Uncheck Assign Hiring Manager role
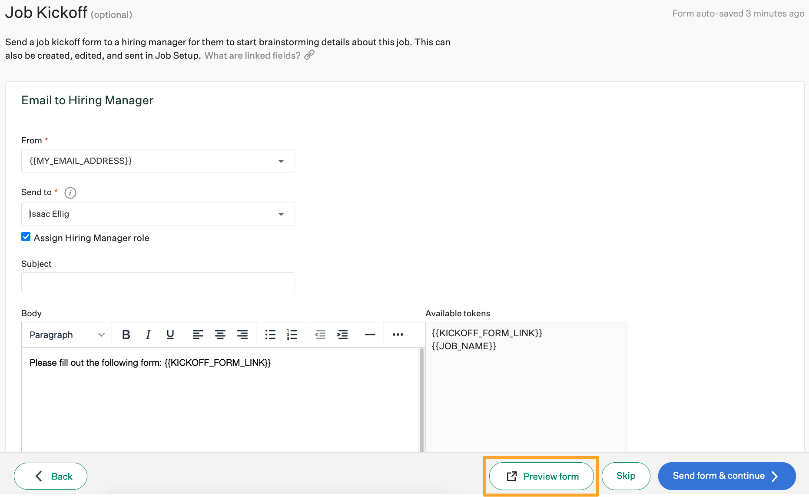809x497 pixels. tap(26, 236)
